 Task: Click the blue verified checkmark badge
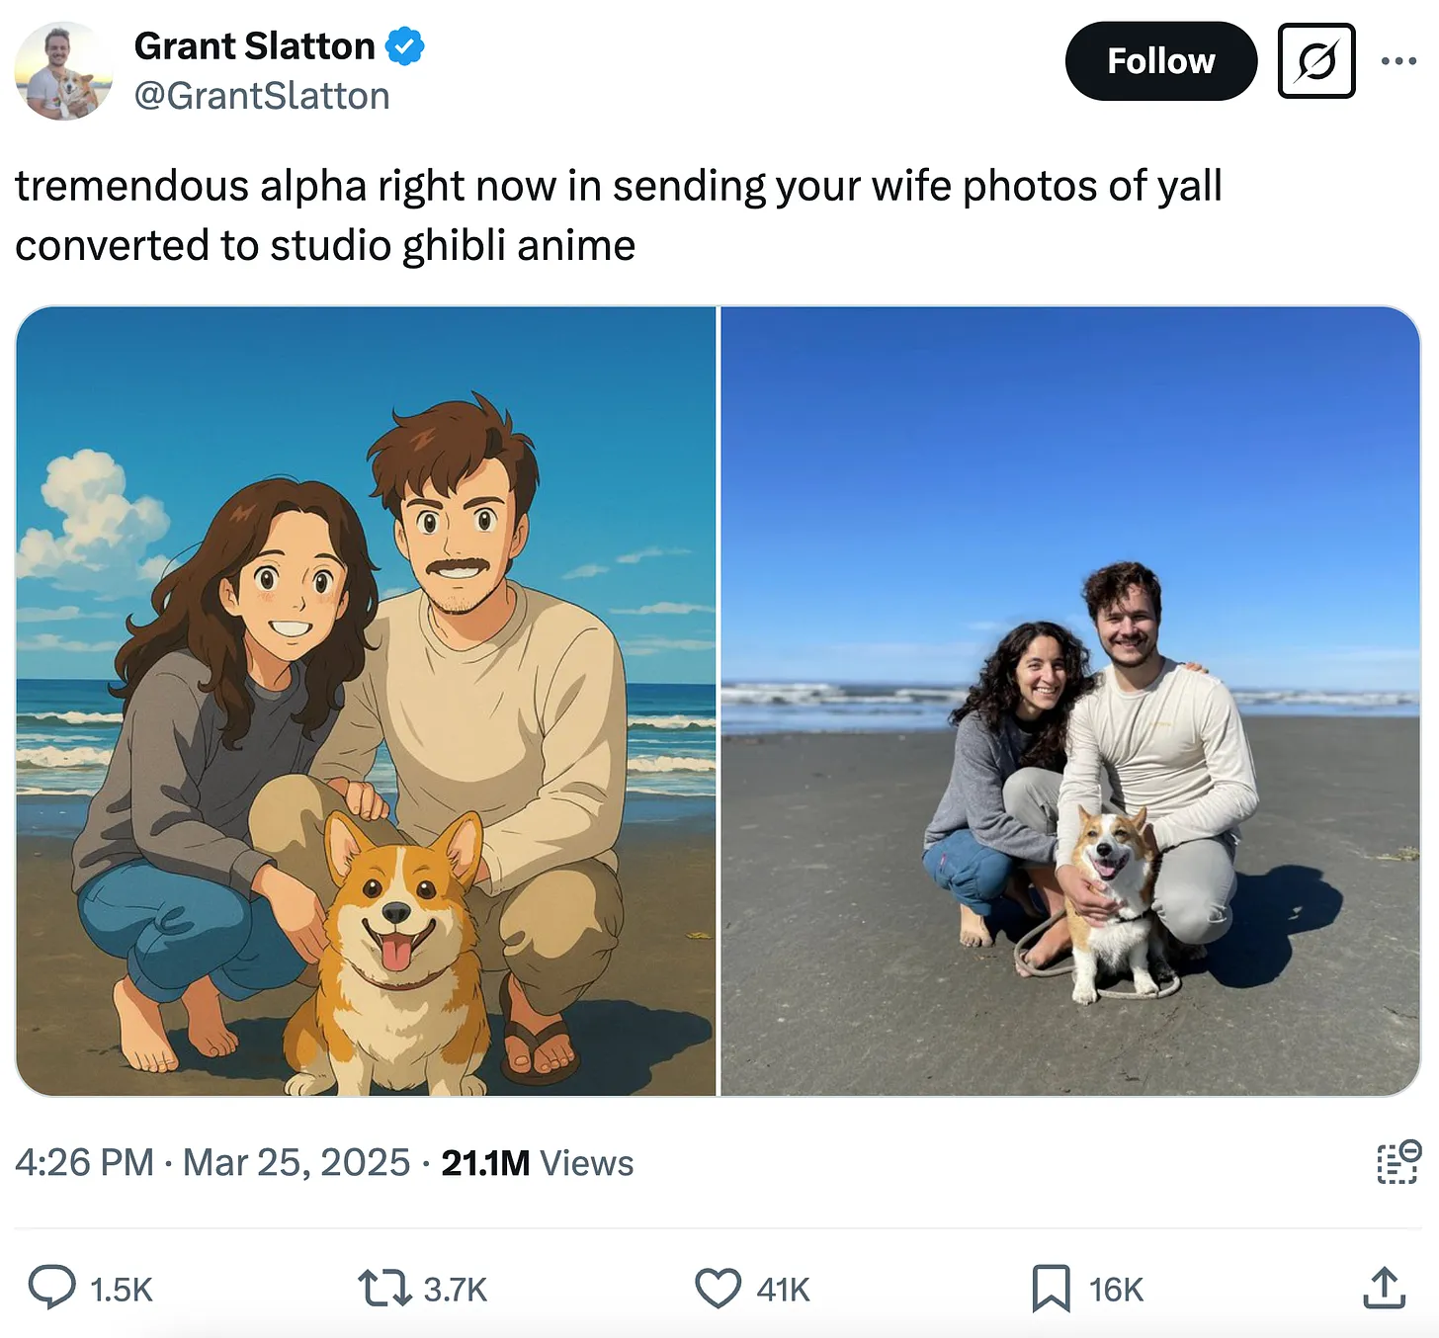(x=405, y=46)
